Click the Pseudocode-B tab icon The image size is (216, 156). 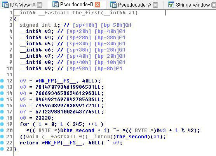pos(56,4)
